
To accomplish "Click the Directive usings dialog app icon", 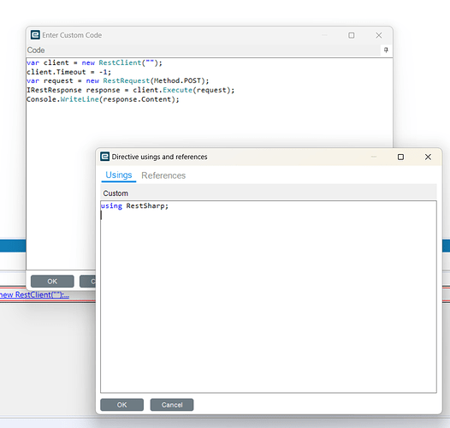I will (x=104, y=157).
